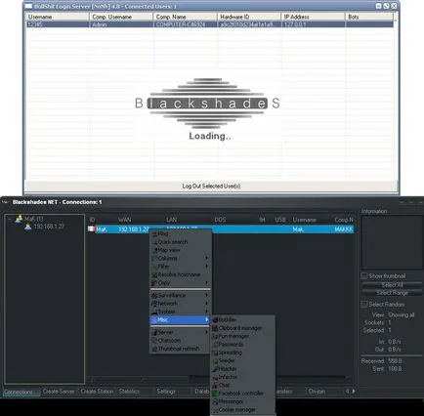Screen dimensions: 424x416
Task: Click the System icon in the context menu
Action: 154,312
